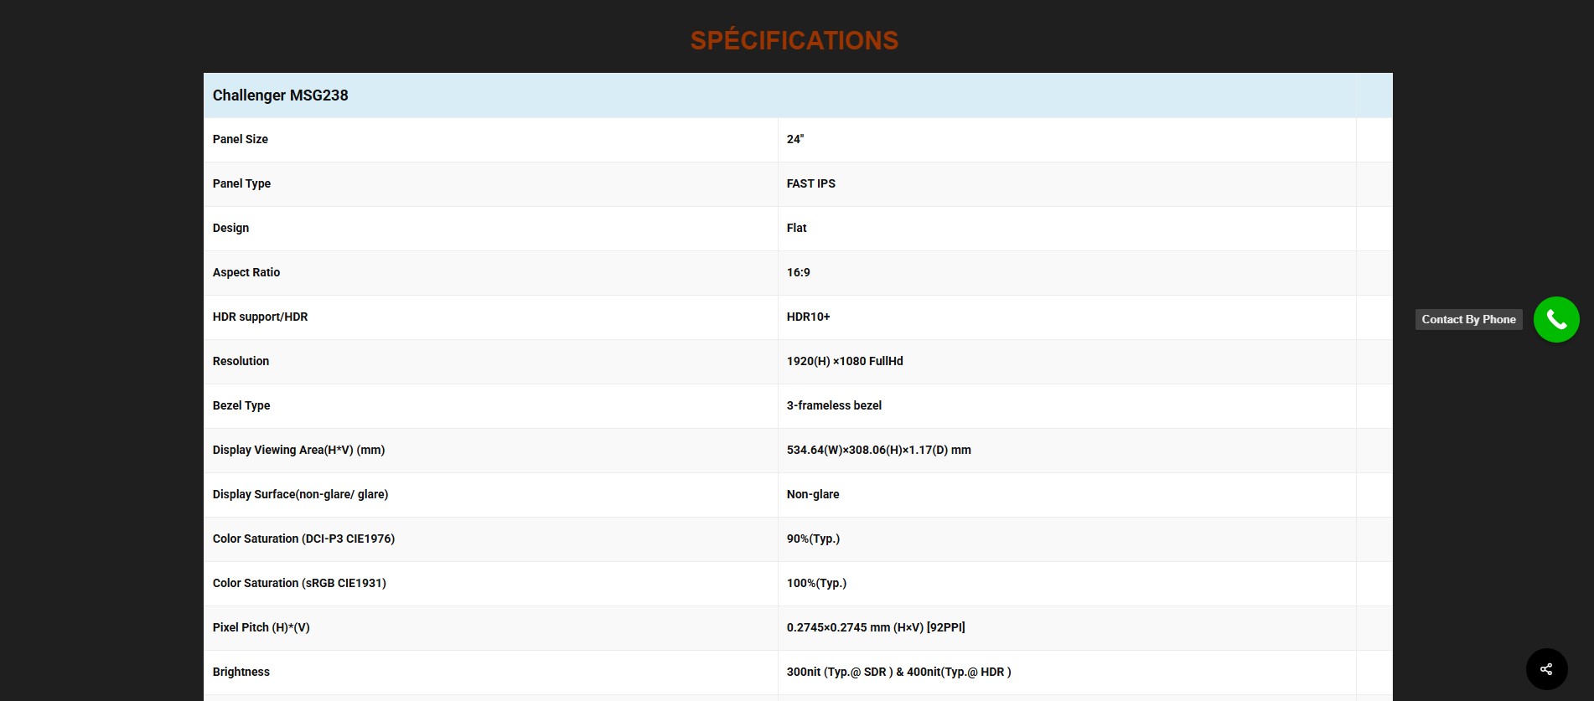Select the 16:9 aspect ratio value

pyautogui.click(x=798, y=272)
